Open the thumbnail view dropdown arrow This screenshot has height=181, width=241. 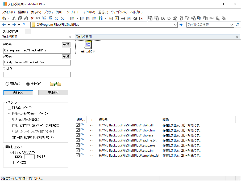[77, 18]
